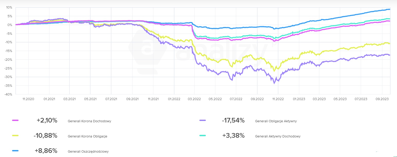Image resolution: width=397 pixels, height=157 pixels.
Task: Click the purple Generali Obligacje Aktywny swatch
Action: 203,120
